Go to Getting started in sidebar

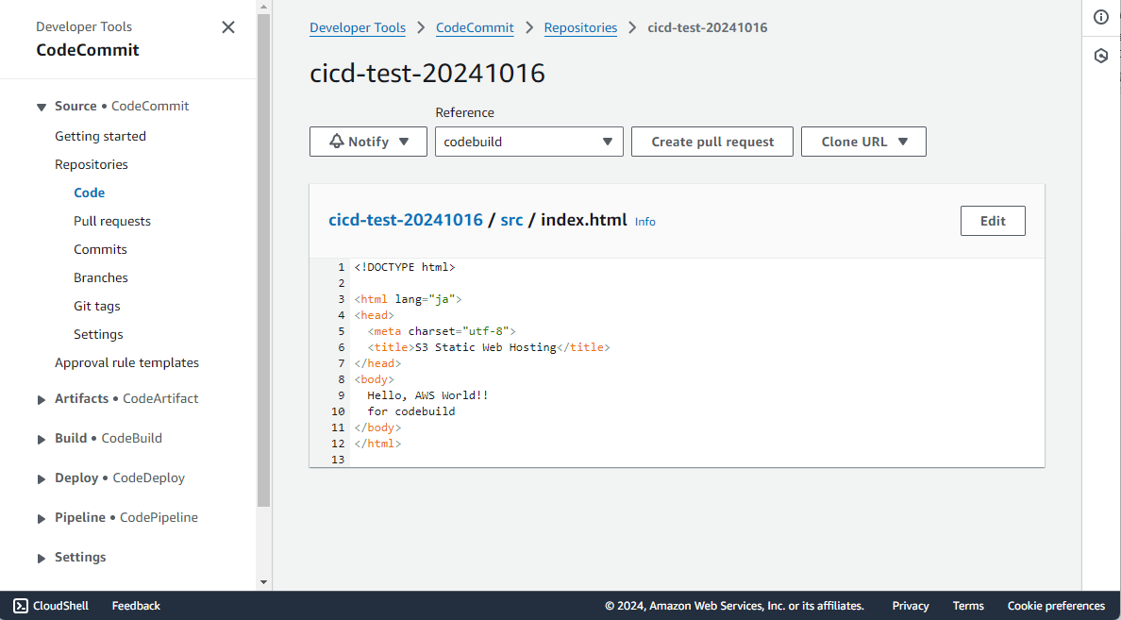100,136
